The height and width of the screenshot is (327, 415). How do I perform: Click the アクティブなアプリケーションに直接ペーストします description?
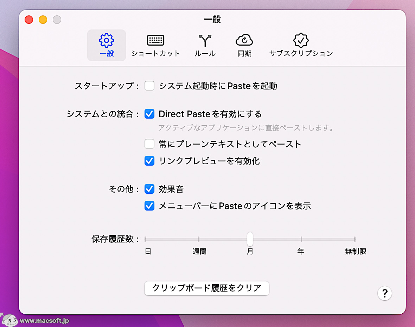click(246, 128)
